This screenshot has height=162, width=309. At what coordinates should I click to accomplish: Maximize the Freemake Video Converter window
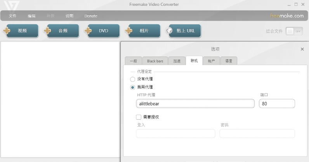click(x=296, y=4)
